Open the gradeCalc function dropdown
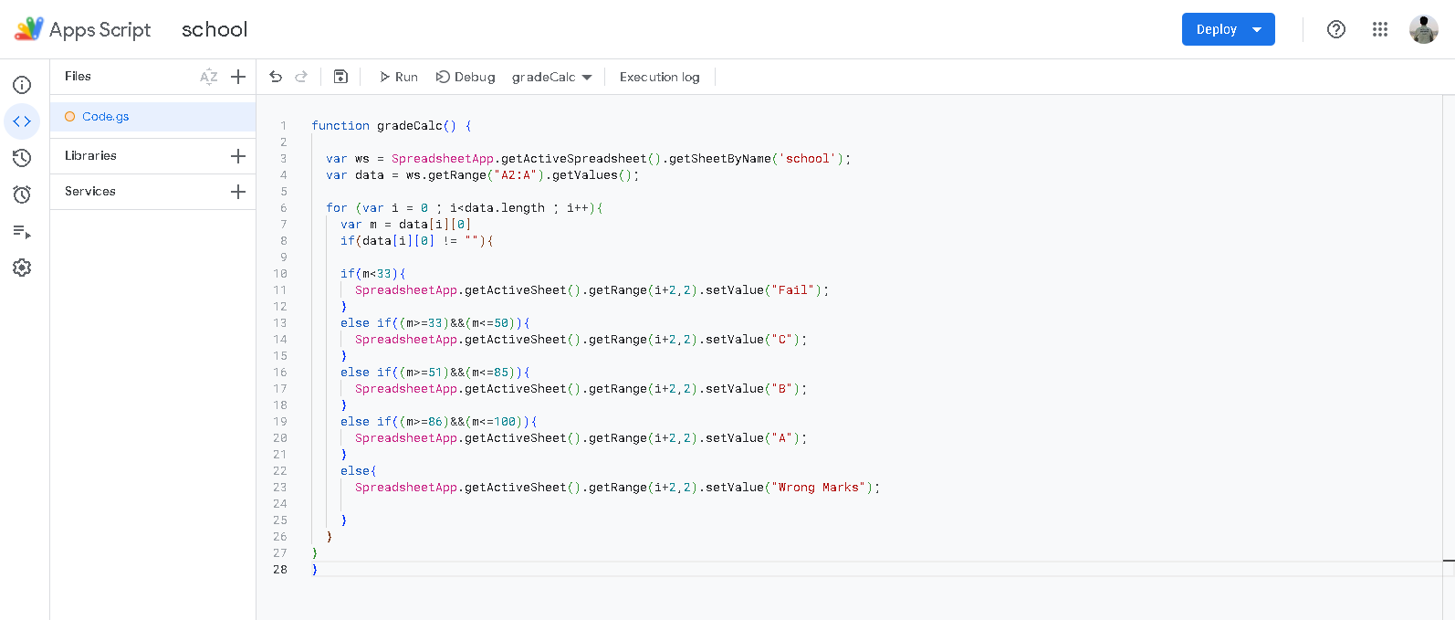 click(552, 77)
